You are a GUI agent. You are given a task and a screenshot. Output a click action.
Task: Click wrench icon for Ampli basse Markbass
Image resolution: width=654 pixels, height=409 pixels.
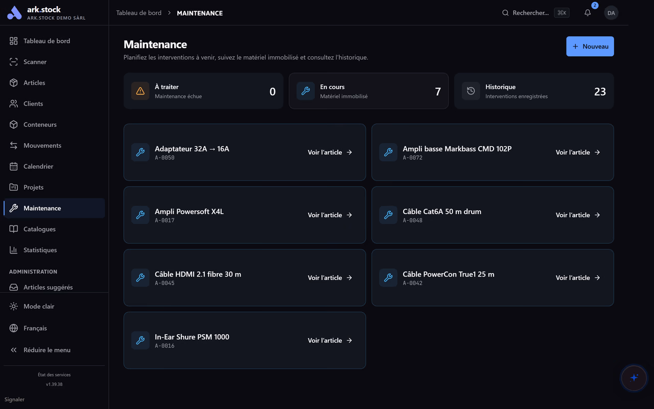pos(388,152)
